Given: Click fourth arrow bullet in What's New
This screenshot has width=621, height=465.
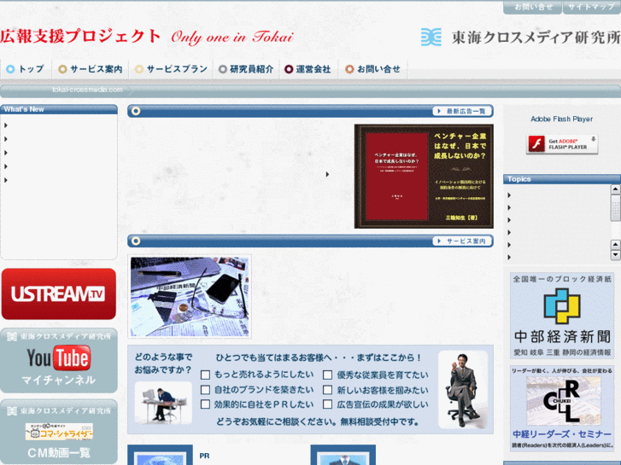Looking at the screenshot, I should [x=6, y=166].
